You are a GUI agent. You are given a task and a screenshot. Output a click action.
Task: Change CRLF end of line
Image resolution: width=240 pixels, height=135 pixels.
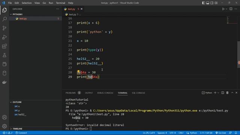181,133
